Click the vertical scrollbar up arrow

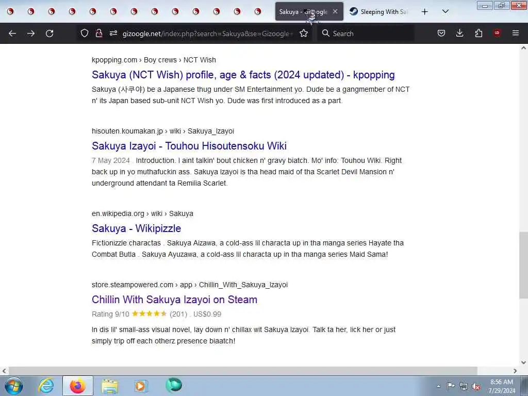click(524, 48)
